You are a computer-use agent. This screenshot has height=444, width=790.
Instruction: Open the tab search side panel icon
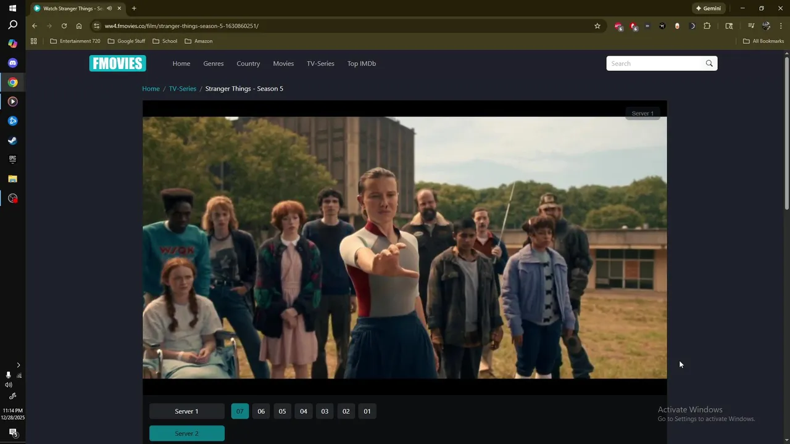coord(729,26)
